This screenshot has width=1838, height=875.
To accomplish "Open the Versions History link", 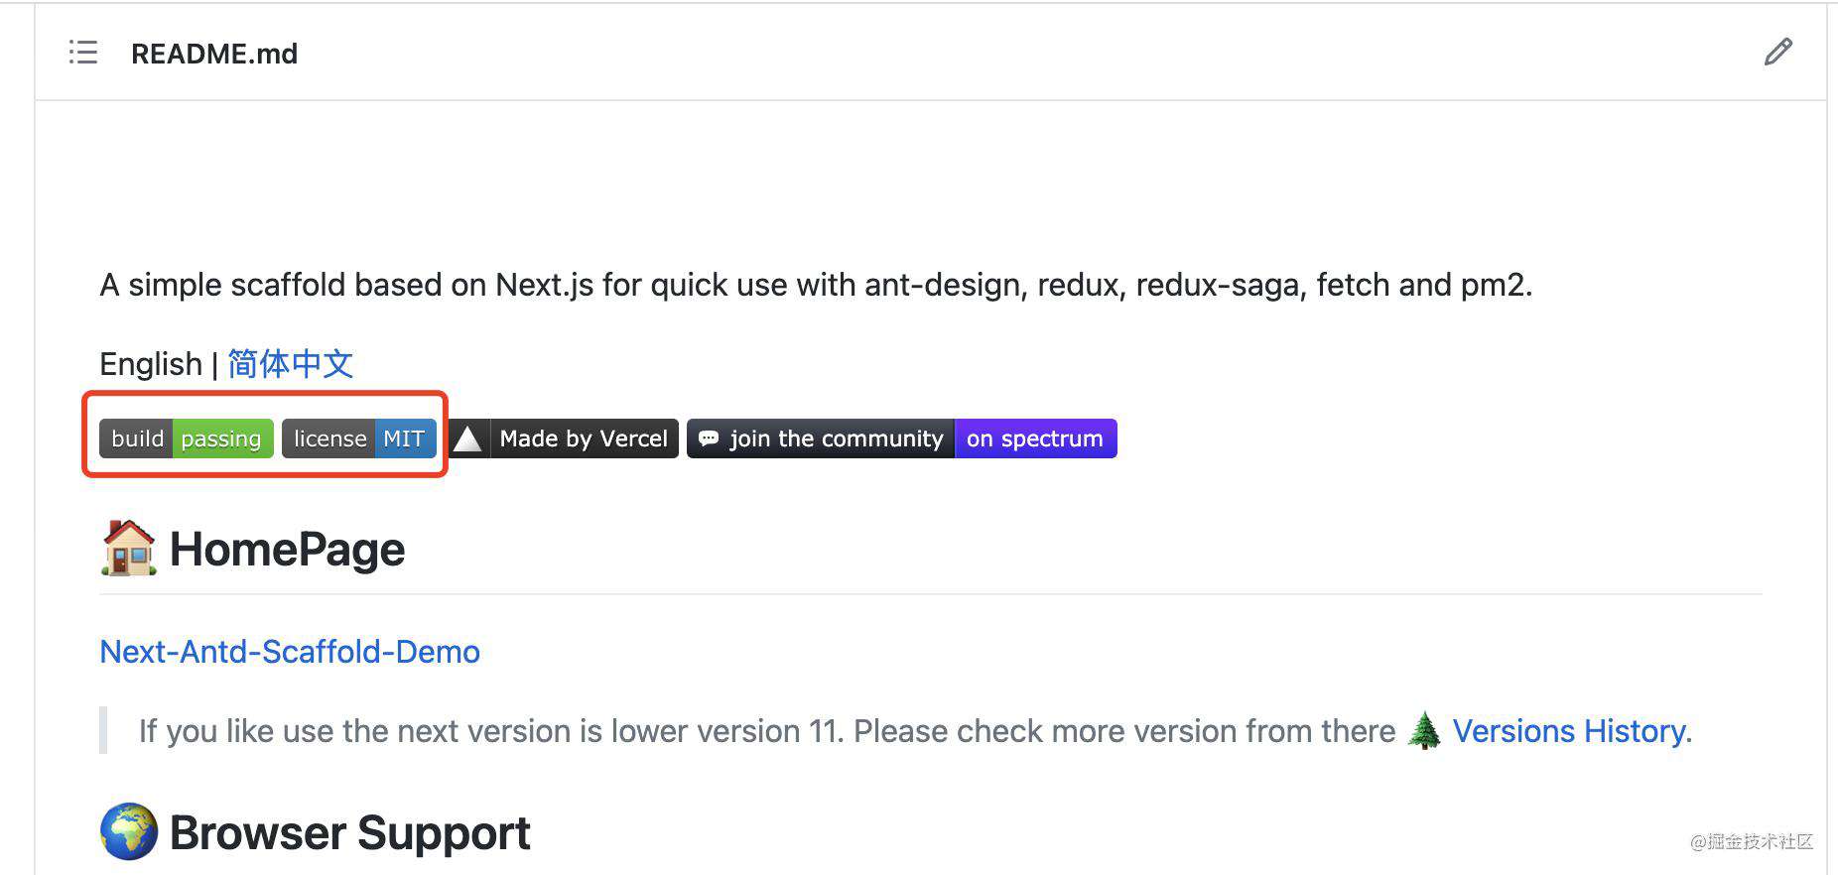I will coord(1572,731).
